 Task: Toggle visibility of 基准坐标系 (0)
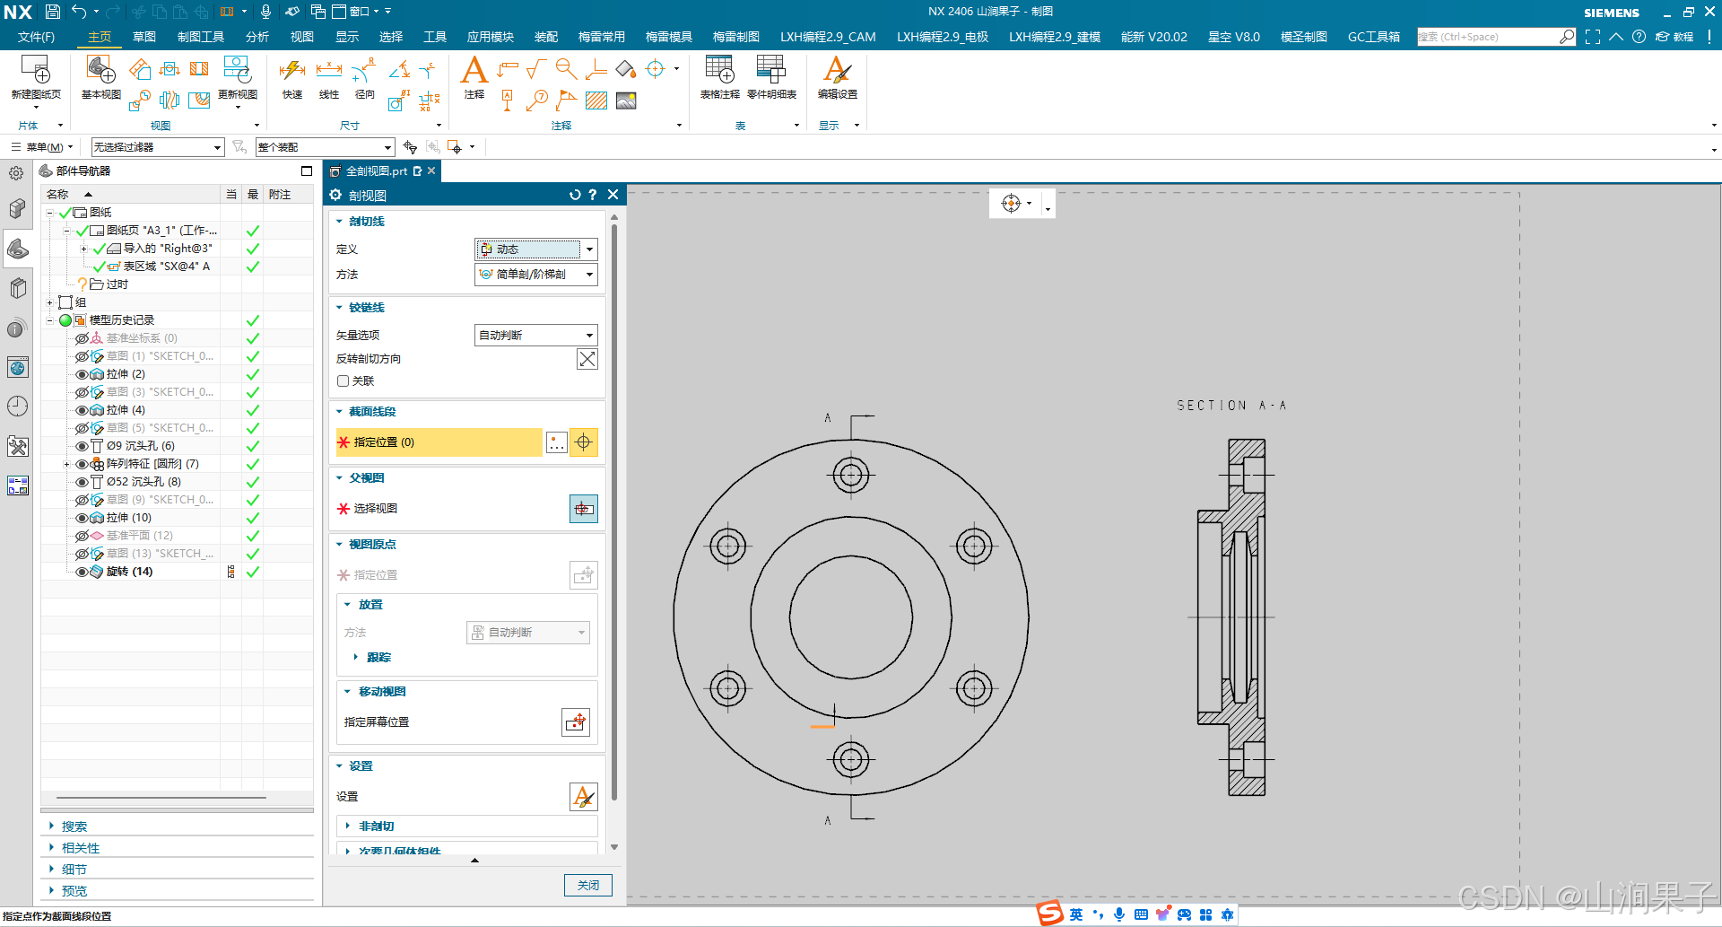click(82, 338)
